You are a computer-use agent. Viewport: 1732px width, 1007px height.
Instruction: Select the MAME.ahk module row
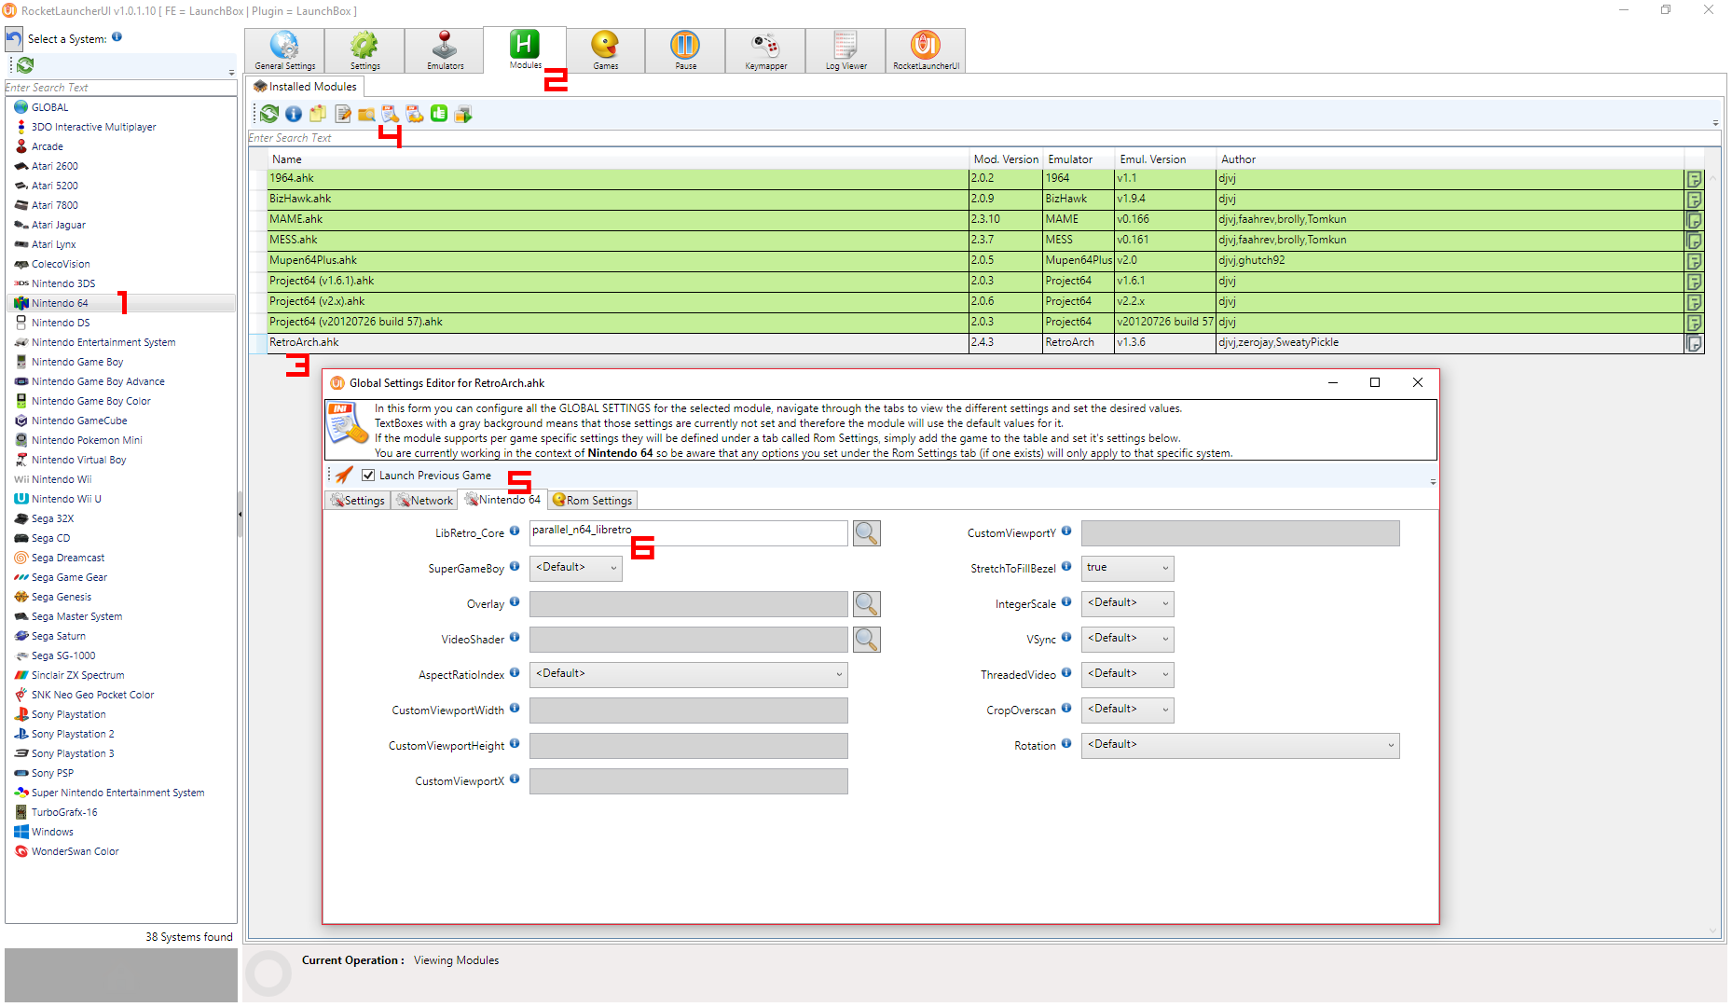click(615, 219)
